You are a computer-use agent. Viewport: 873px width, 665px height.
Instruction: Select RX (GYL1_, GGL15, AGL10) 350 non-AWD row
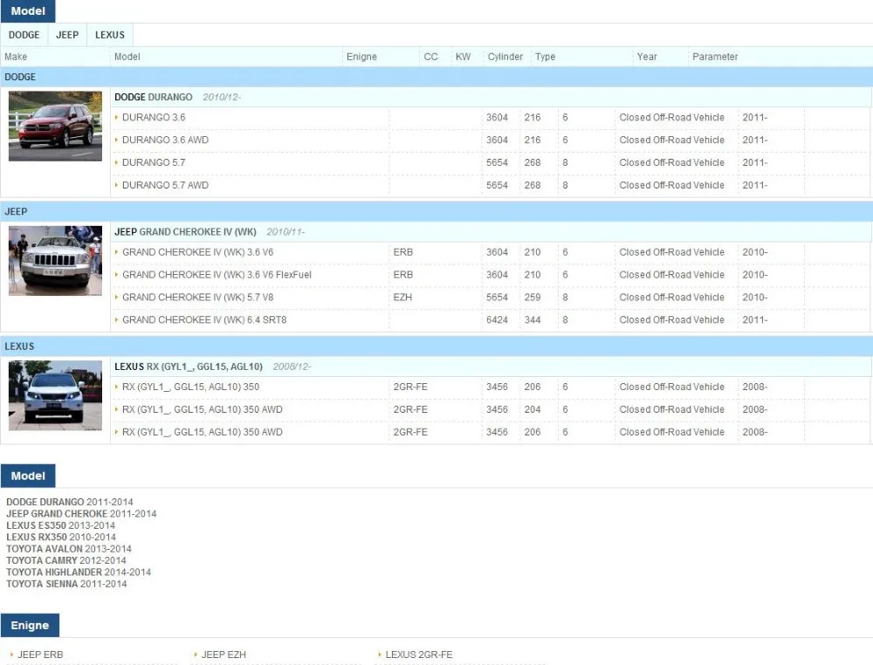pos(190,387)
